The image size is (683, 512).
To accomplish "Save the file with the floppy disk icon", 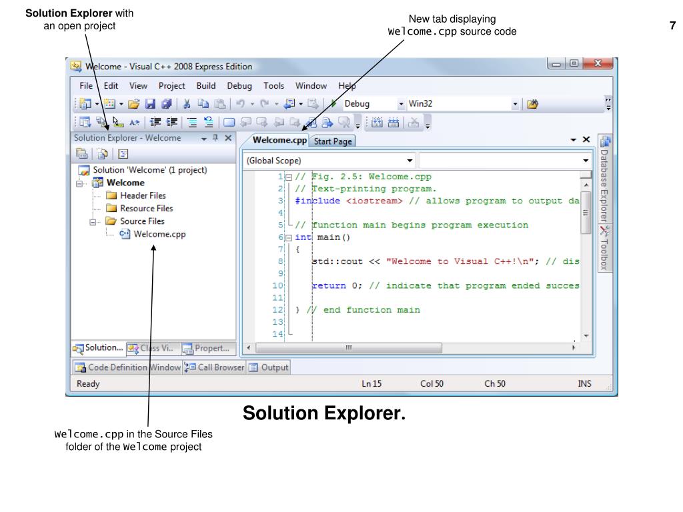I will pos(150,104).
